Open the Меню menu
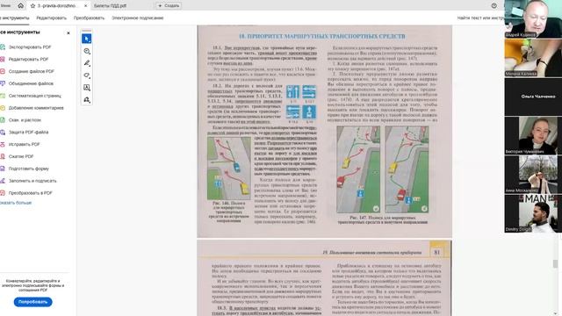The width and height of the screenshot is (562, 316). coord(5,5)
